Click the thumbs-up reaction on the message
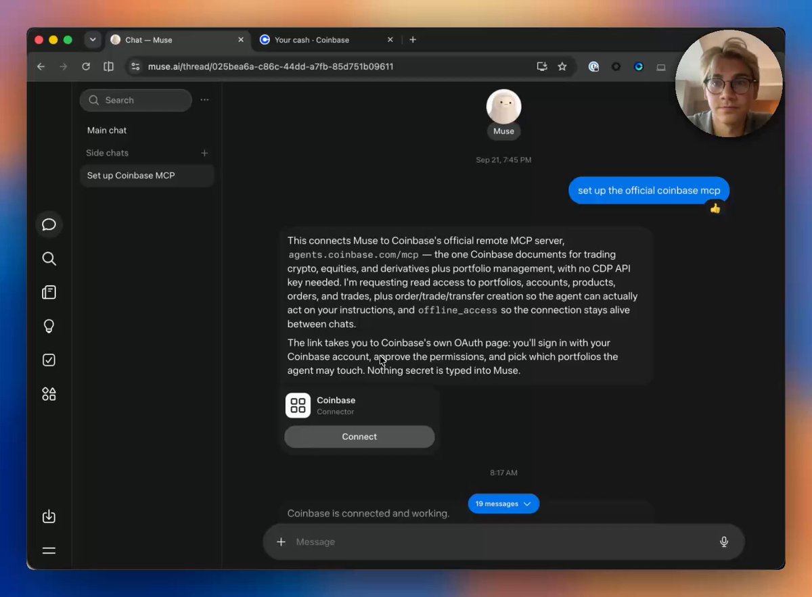 pos(715,208)
